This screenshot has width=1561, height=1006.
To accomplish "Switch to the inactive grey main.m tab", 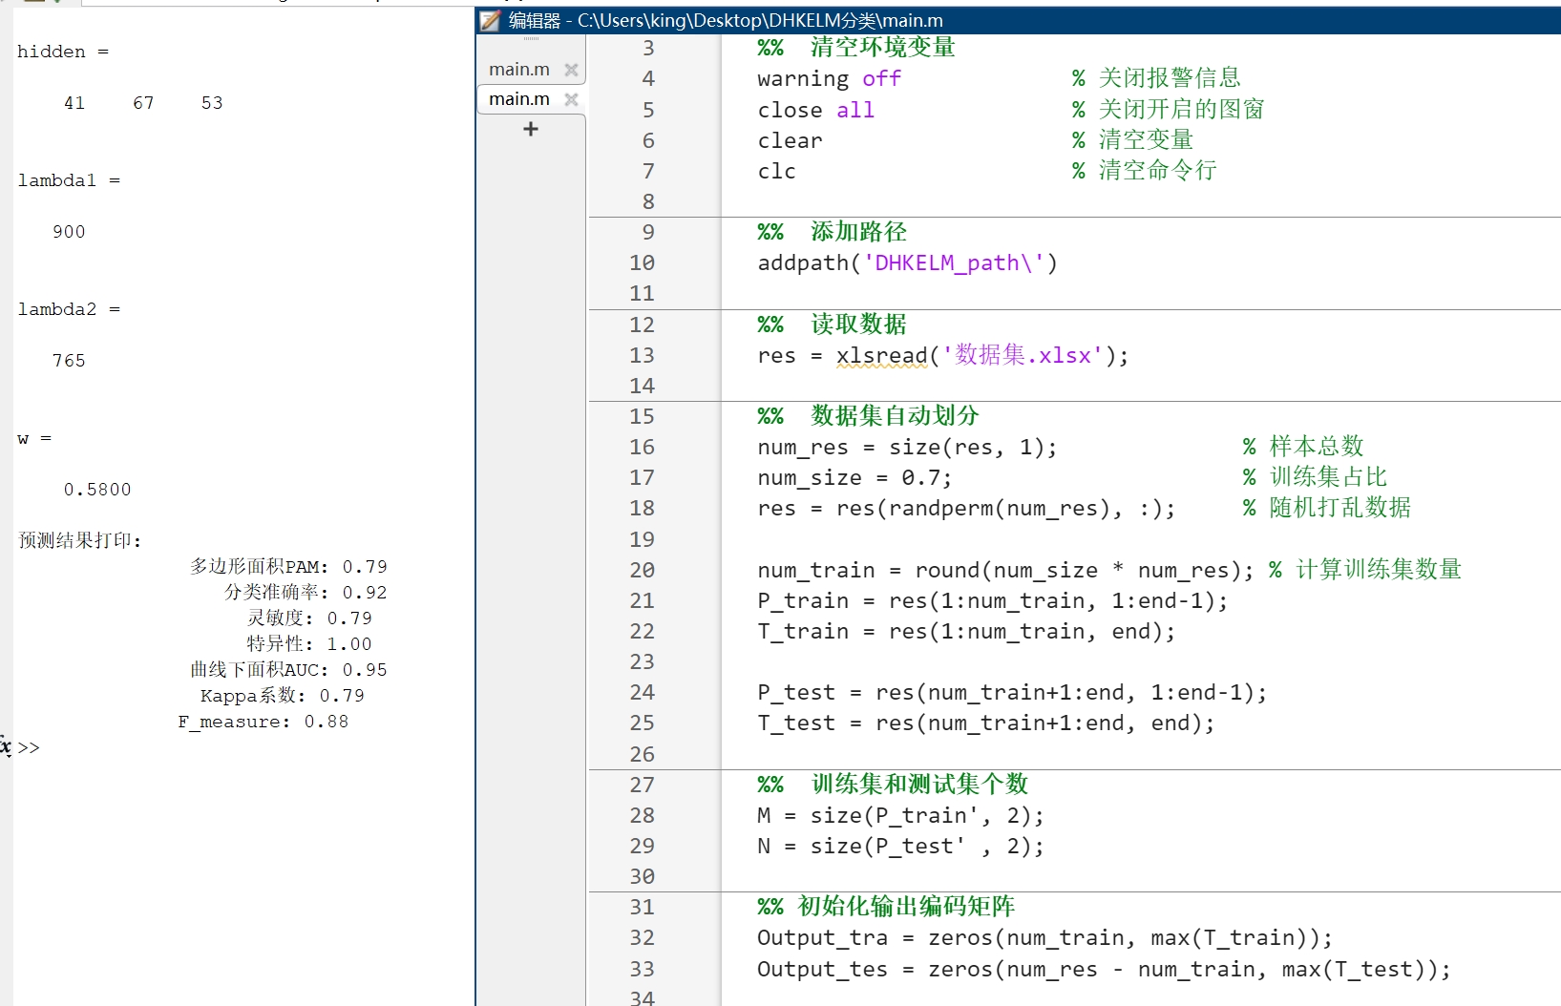I will (x=519, y=70).
